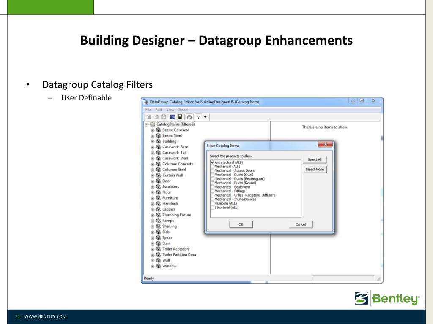Check the Mechanical - Ducts (Rectangular) checkbox
The width and height of the screenshot is (433, 324).
coord(212,179)
